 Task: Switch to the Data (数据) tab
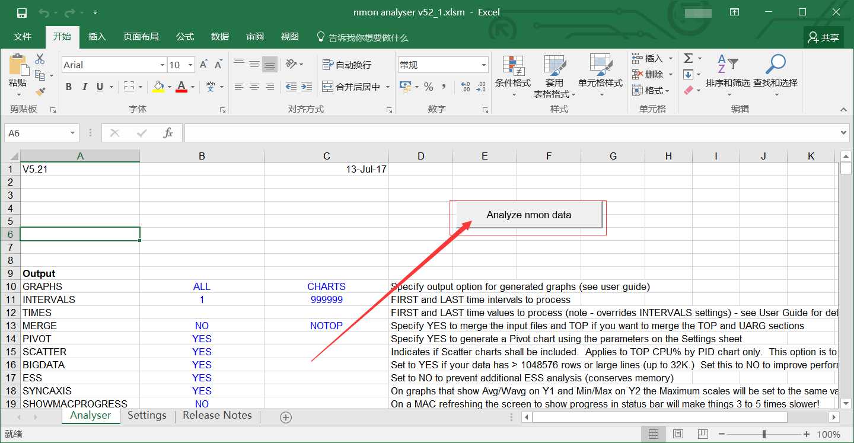coord(219,37)
